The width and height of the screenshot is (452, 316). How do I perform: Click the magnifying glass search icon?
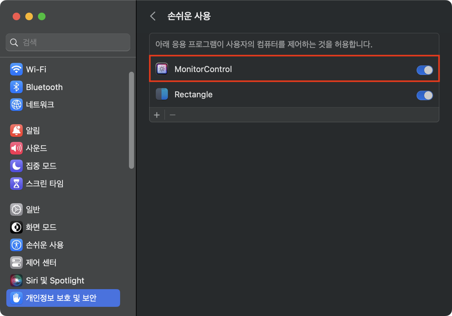14,42
